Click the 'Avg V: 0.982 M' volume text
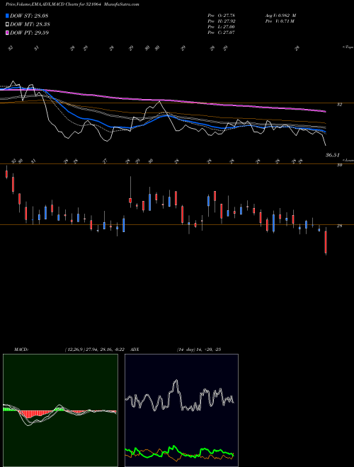The width and height of the screenshot is (354, 467). point(280,16)
